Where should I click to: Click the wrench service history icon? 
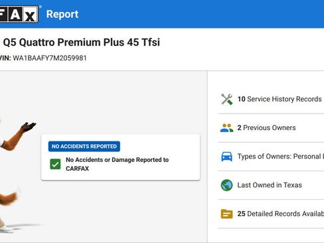click(226, 99)
